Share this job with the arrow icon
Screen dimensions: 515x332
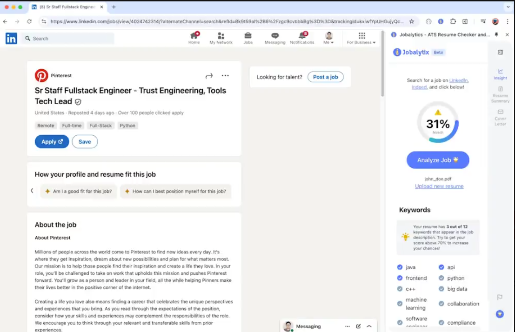pos(209,76)
